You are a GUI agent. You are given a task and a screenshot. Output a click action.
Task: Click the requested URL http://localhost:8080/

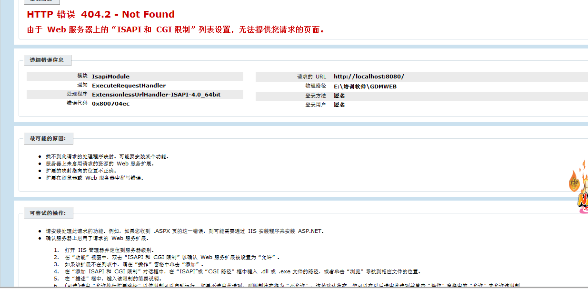point(369,77)
